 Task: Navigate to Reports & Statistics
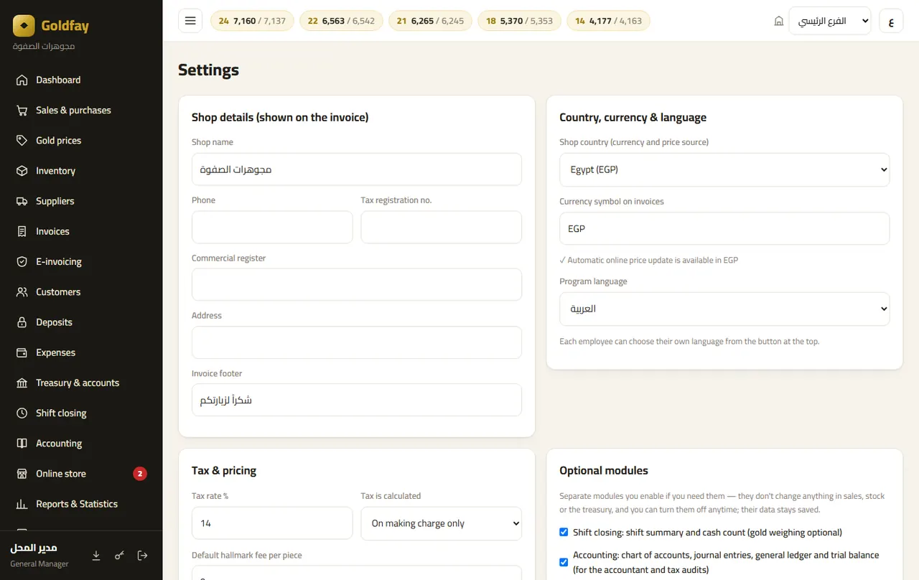pyautogui.click(x=81, y=504)
